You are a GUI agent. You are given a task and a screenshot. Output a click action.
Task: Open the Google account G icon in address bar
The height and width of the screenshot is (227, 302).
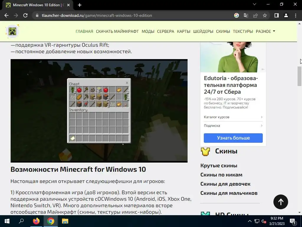click(x=237, y=15)
